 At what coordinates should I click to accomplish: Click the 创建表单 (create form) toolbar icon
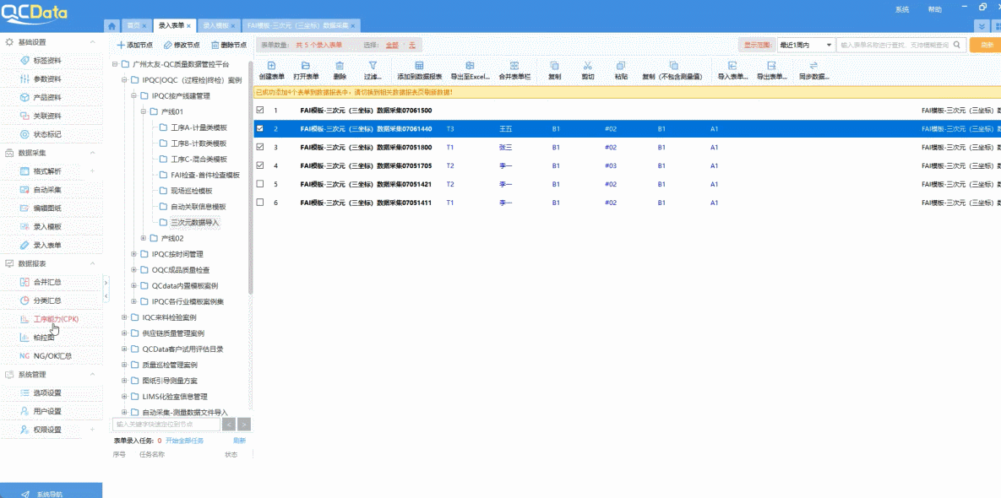click(x=270, y=66)
